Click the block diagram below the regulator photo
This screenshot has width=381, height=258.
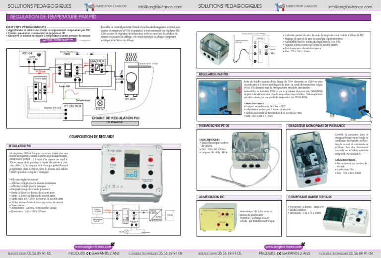(x=133, y=220)
